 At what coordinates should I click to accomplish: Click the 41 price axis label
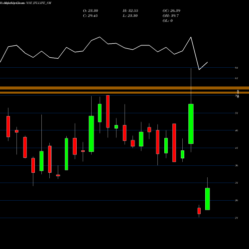tap(237, 148)
